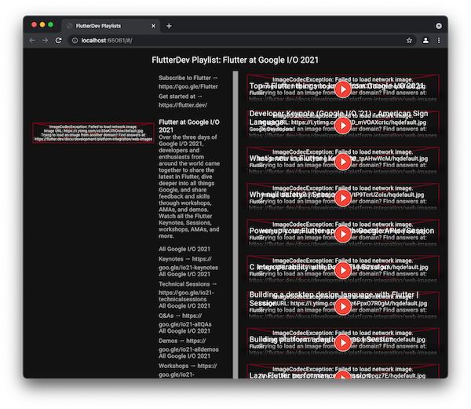The height and width of the screenshot is (409, 471).
Task: Play 'Powerup your Flutter app with Google APIs'
Action: pyautogui.click(x=343, y=234)
